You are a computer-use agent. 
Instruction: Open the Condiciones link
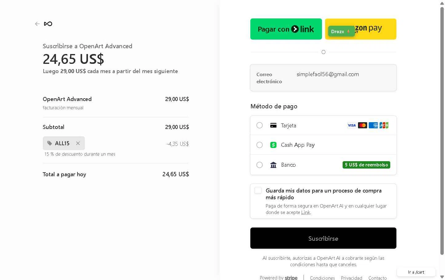322,278
